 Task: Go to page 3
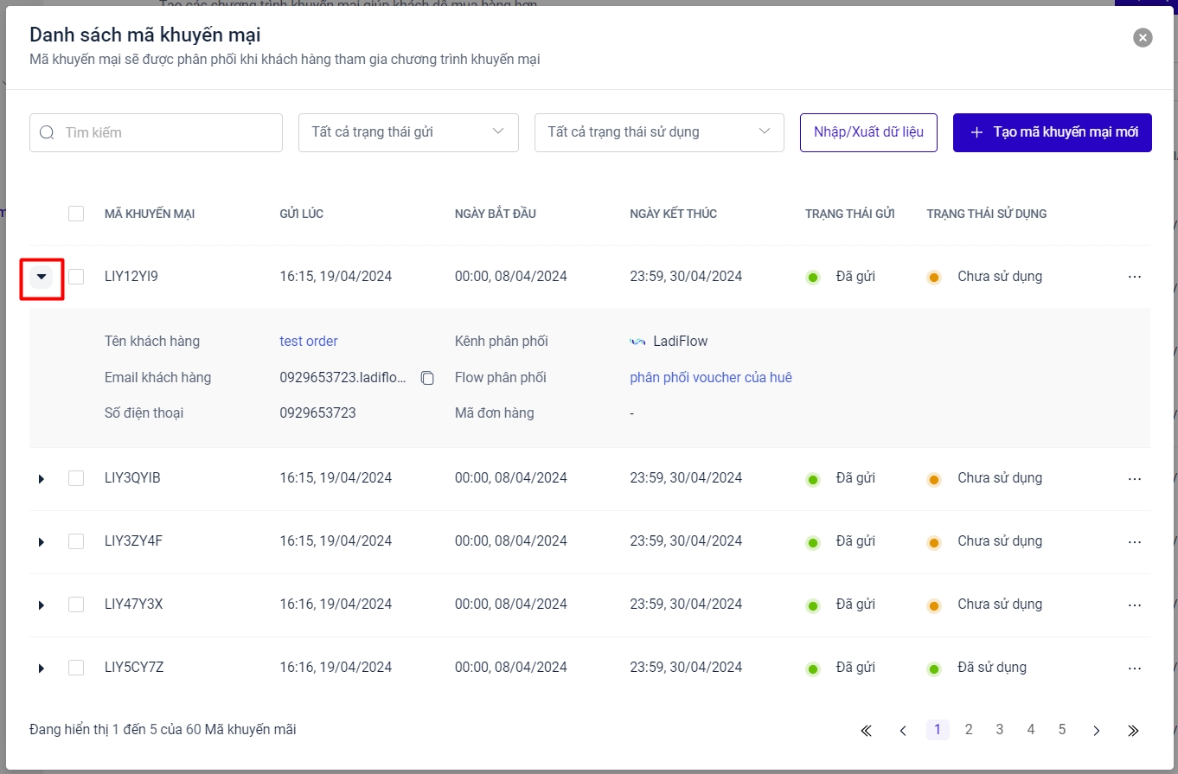tap(999, 730)
